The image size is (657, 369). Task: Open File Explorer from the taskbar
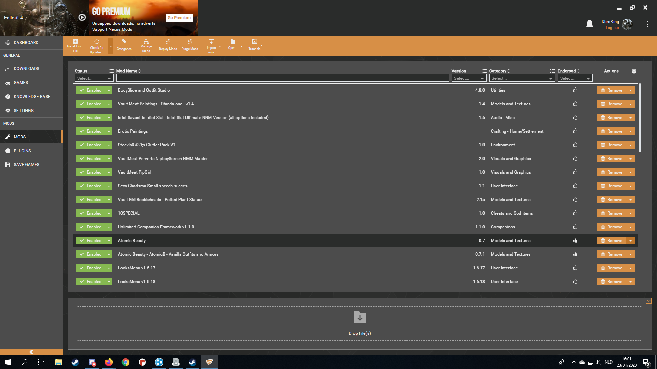tap(58, 362)
